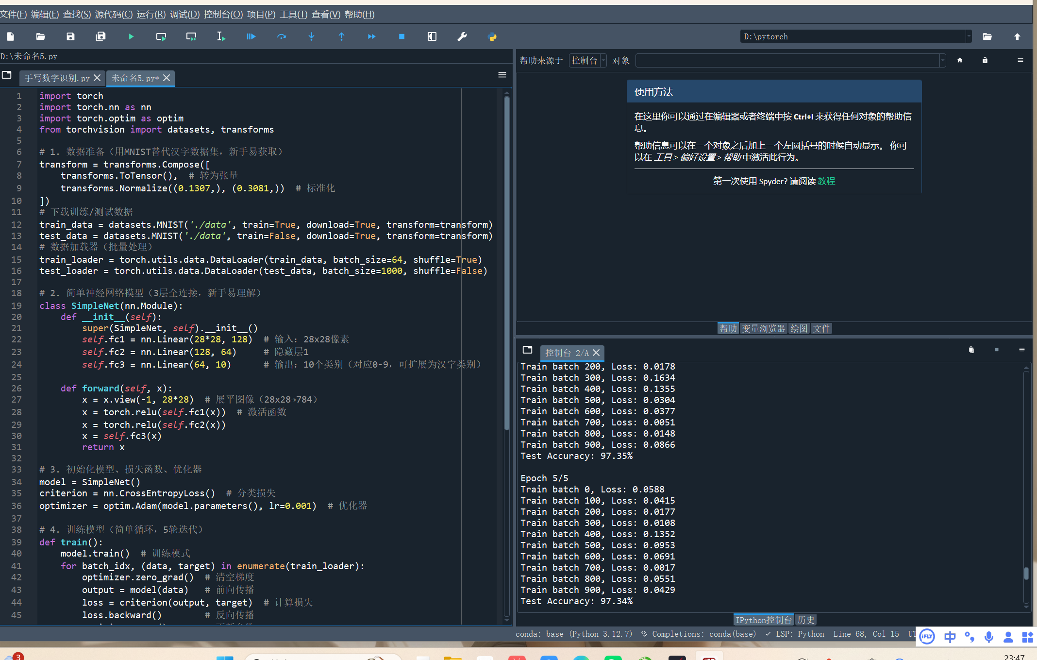Toggle the iFLY microphone voice input
The width and height of the screenshot is (1037, 660).
pyautogui.click(x=989, y=637)
